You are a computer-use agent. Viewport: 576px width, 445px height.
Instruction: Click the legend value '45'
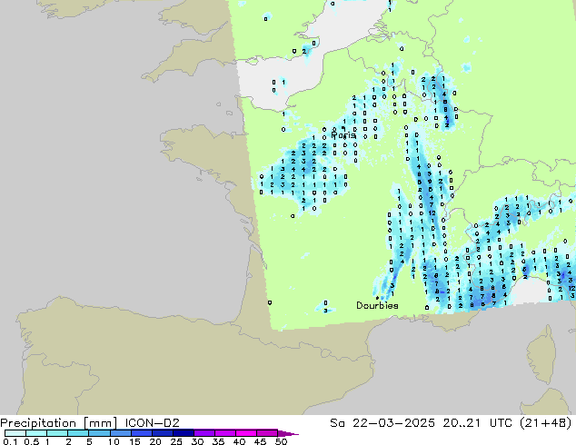click(x=260, y=441)
